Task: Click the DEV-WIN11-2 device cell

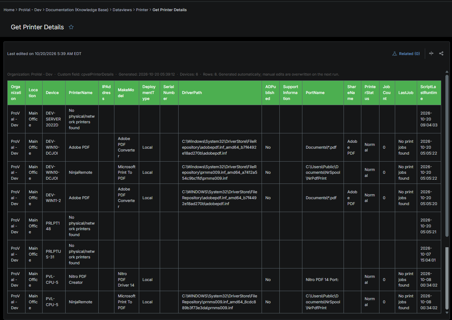Action: (x=54, y=198)
